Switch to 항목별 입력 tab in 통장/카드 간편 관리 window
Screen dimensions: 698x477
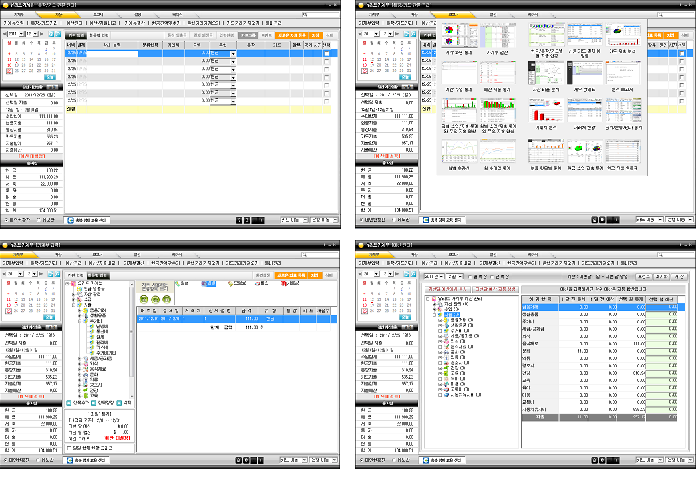pyautogui.click(x=98, y=36)
